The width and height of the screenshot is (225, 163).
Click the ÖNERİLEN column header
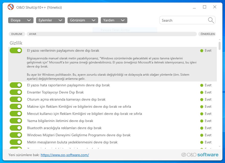coord(207,34)
